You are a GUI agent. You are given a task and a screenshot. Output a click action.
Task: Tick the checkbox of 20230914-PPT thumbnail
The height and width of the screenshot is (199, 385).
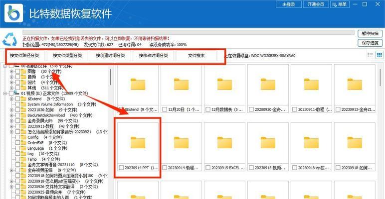click(x=121, y=168)
